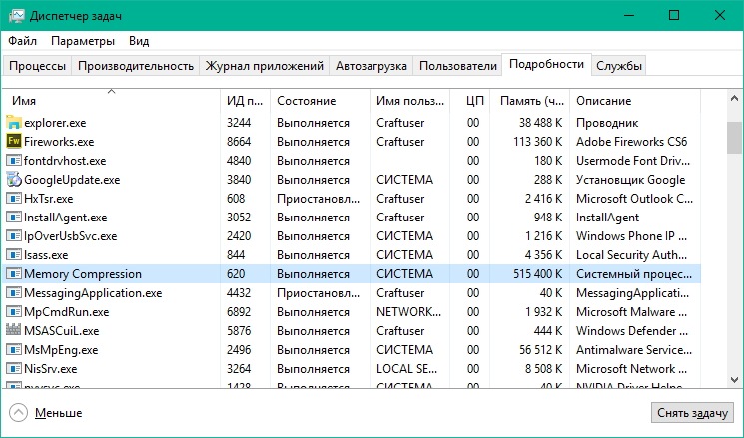Click the IpOverUsbSvc.exe process icon
This screenshot has width=744, height=438.
[14, 236]
